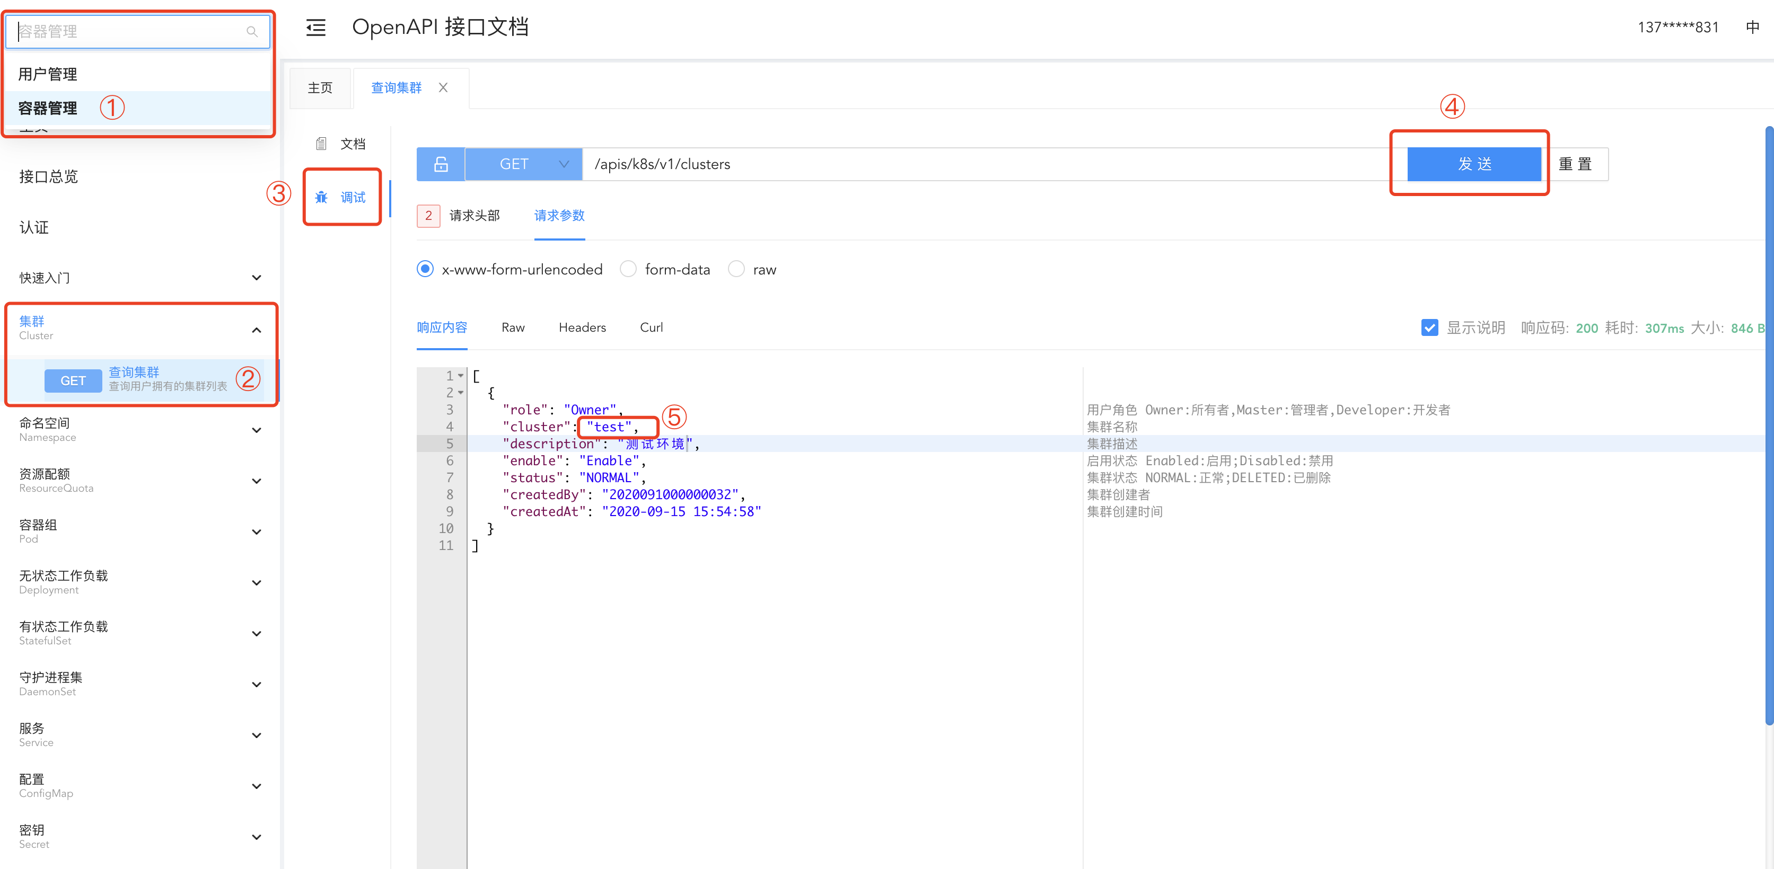Fold JSON array at line 1 arrow
Viewport: 1774px width, 869px height.
[461, 376]
